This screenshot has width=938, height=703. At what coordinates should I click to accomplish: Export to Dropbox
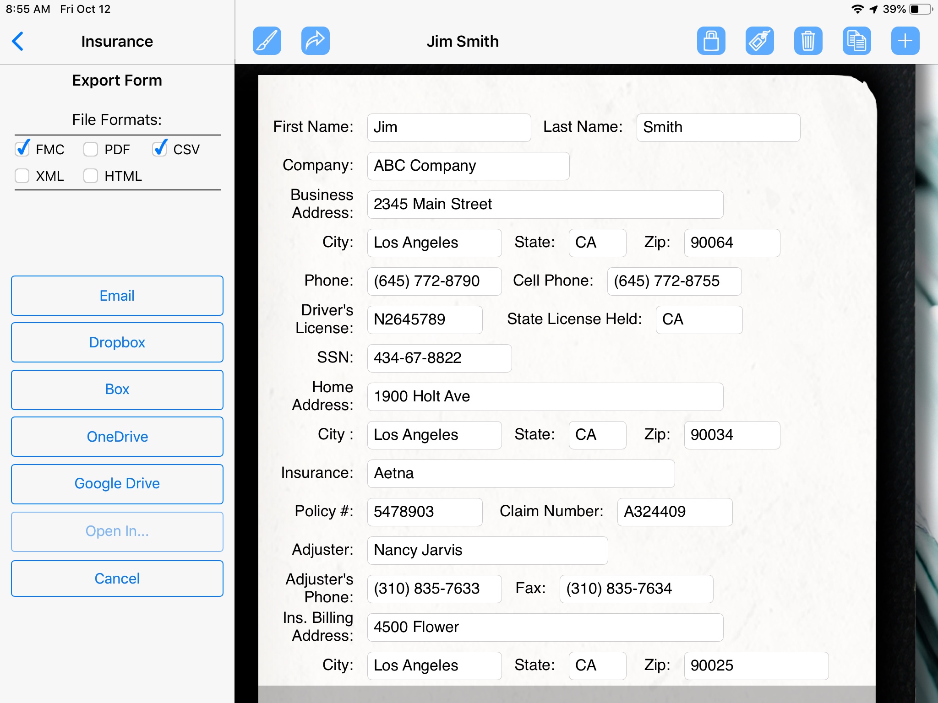coord(117,342)
